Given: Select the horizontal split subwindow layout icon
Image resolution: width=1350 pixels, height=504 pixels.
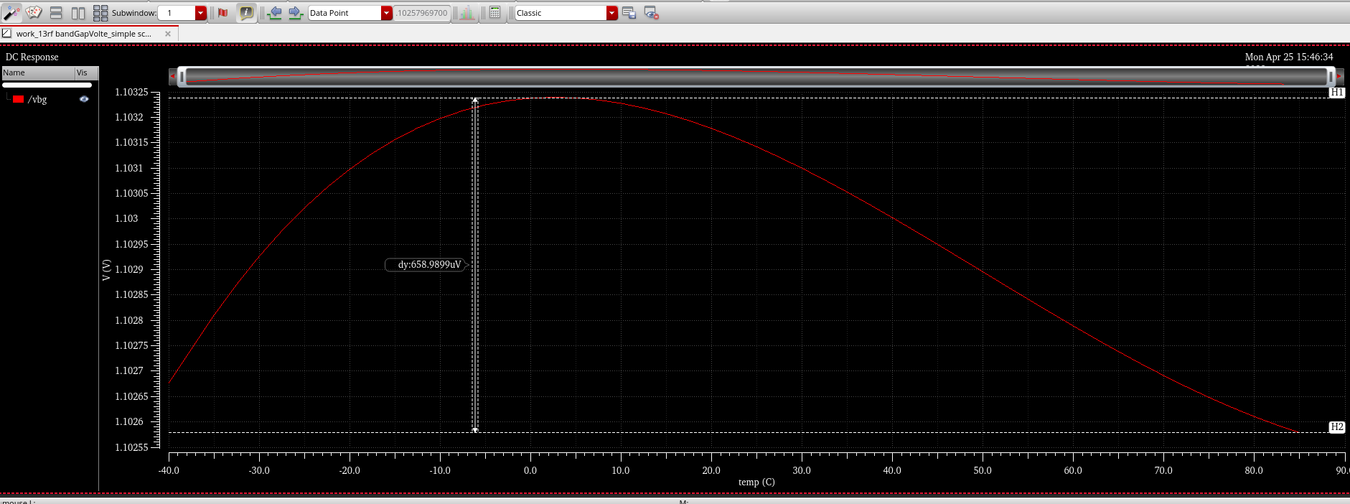Looking at the screenshot, I should tap(56, 12).
